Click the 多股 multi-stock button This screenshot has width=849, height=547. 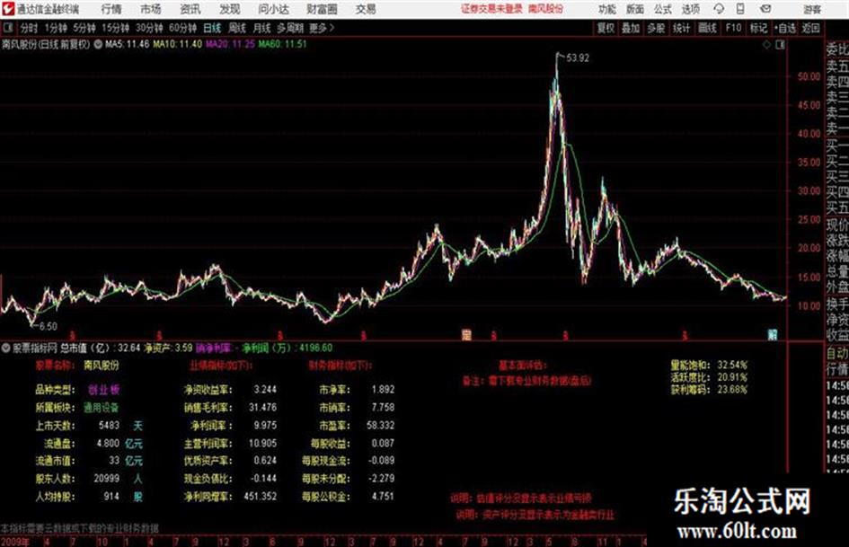(x=656, y=28)
